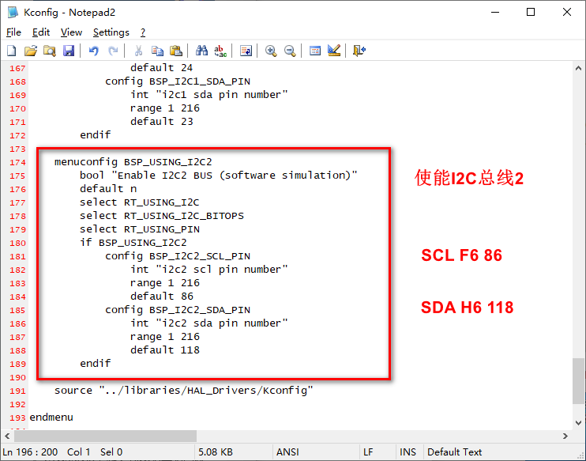
Task: Zoom in using magnifier plus icon
Action: pyautogui.click(x=271, y=51)
